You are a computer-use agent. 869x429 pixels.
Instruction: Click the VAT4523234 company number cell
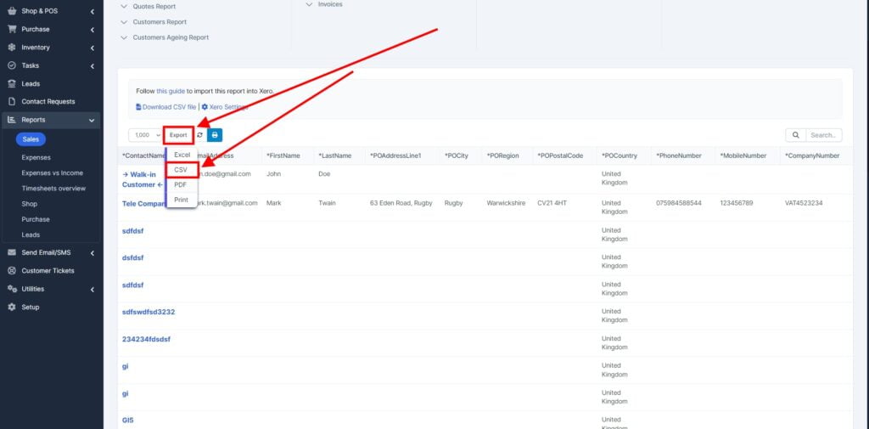coord(804,203)
